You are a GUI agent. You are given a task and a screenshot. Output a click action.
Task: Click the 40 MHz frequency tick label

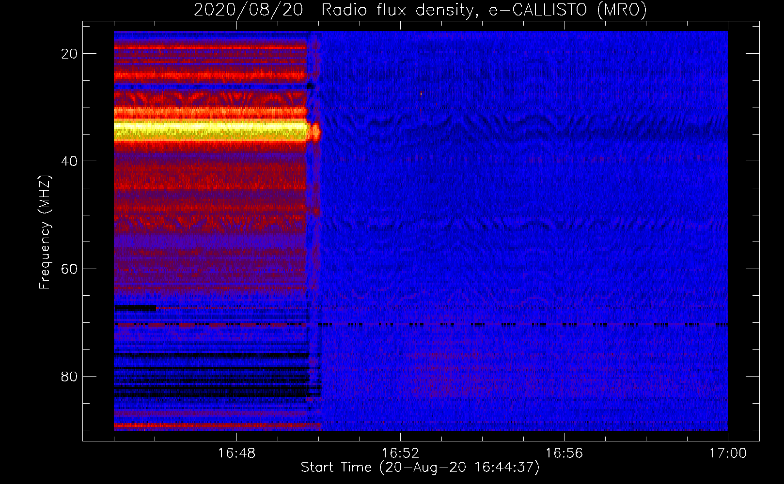pos(69,161)
